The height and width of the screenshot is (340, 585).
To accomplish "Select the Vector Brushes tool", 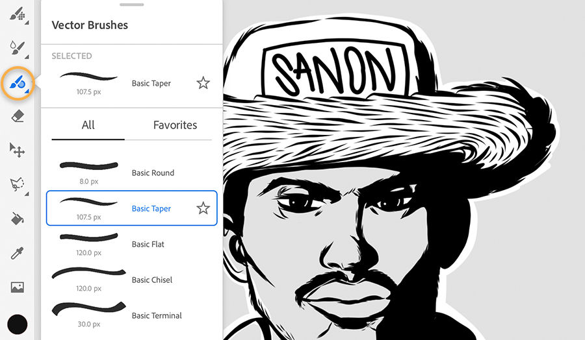I will tap(17, 82).
